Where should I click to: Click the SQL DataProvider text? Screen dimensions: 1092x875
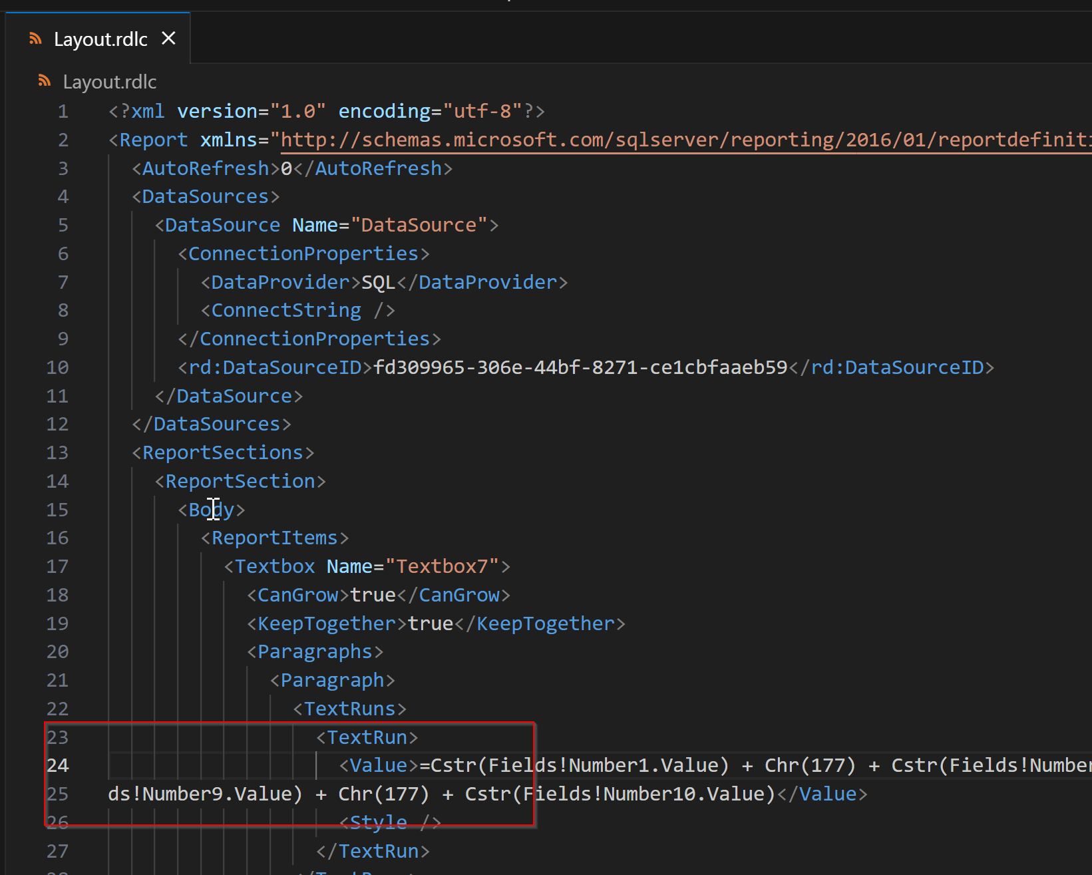pyautogui.click(x=377, y=281)
